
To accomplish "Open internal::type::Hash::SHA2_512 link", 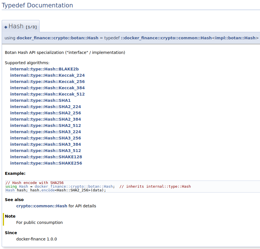I will pos(46,125).
